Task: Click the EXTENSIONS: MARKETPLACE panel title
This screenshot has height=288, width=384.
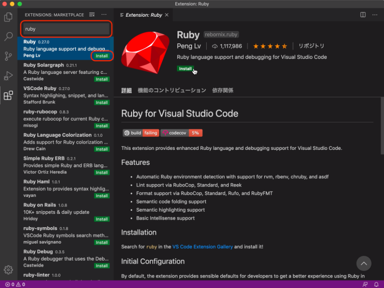Action: point(54,15)
